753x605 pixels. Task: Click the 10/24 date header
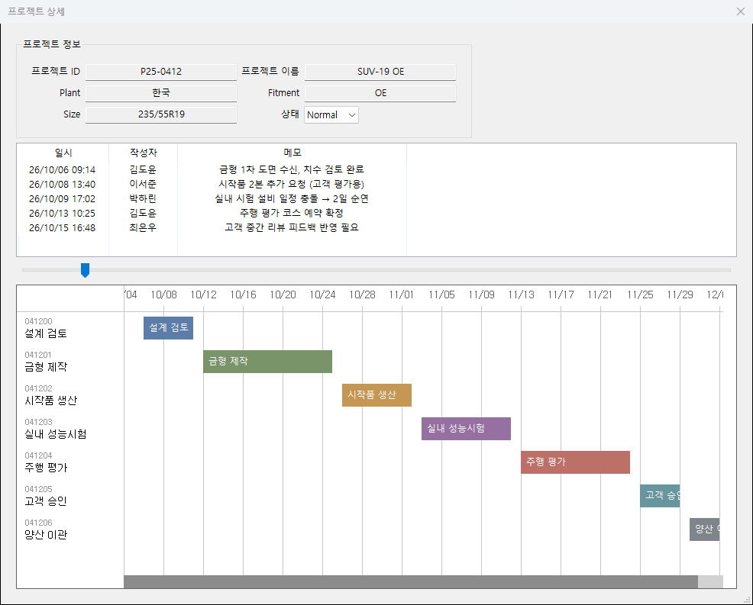[323, 294]
